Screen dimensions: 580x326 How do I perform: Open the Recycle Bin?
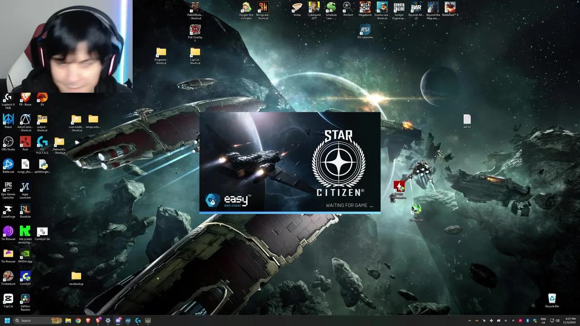click(552, 300)
